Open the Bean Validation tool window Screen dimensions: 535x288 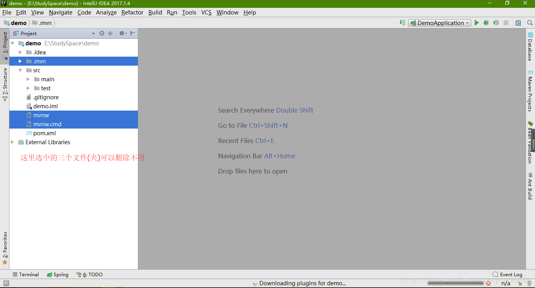(x=530, y=142)
